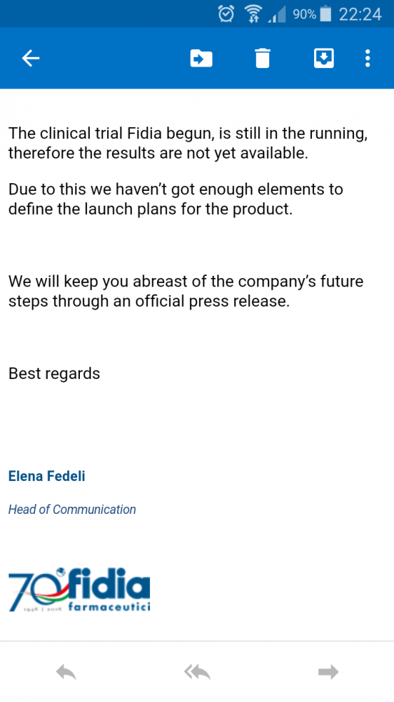Forward this email
The image size is (394, 702).
point(328,672)
